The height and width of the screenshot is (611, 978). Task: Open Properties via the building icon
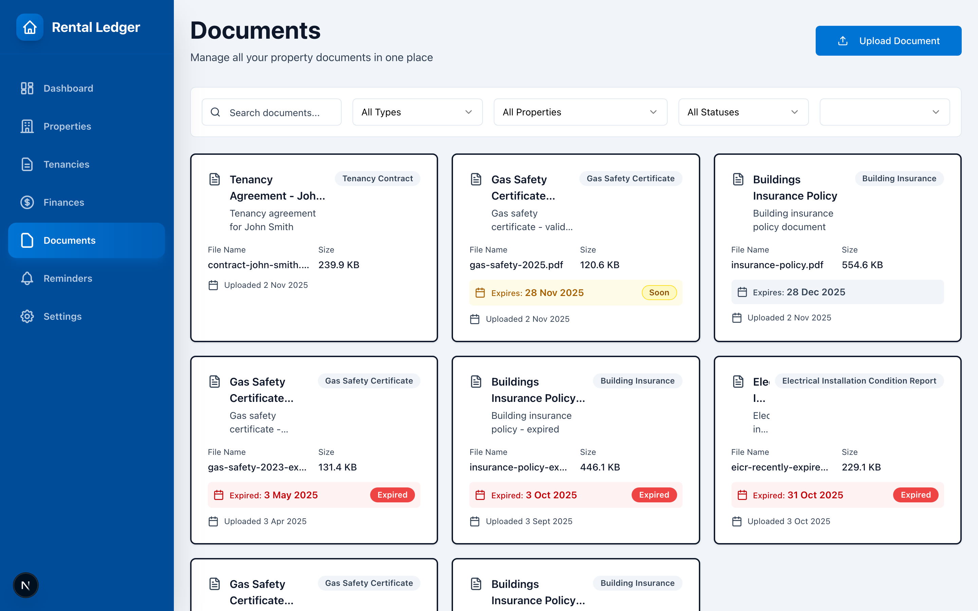point(27,126)
